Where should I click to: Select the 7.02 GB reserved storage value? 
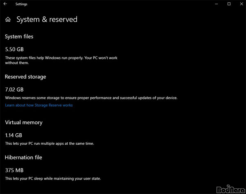click(14, 89)
